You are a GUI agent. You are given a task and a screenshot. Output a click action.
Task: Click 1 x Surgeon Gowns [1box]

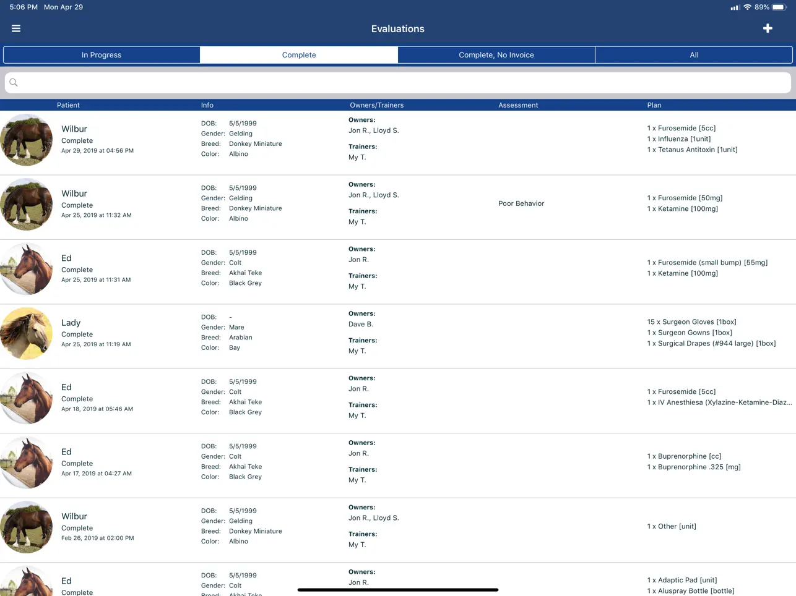coord(690,333)
